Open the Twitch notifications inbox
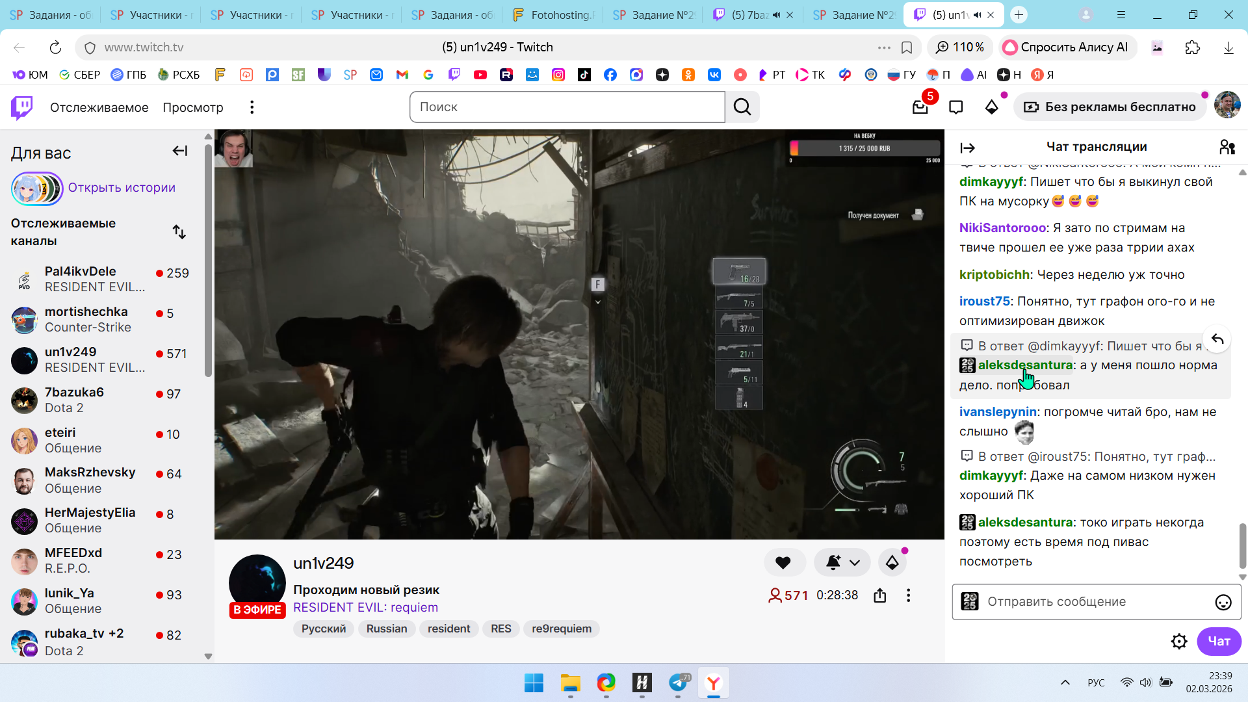Screen dimensions: 1248x702 pyautogui.click(x=920, y=107)
